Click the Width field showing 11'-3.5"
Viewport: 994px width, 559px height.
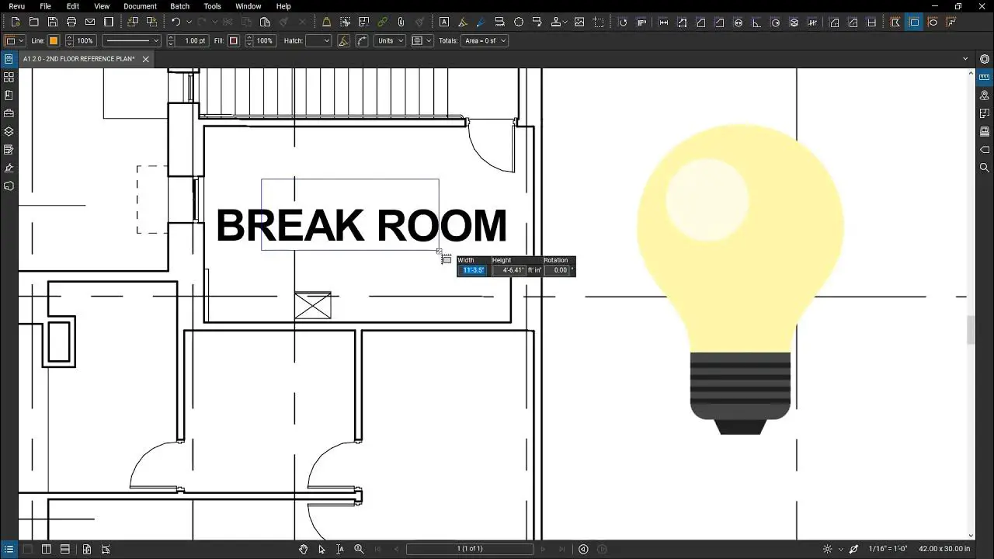pos(473,270)
